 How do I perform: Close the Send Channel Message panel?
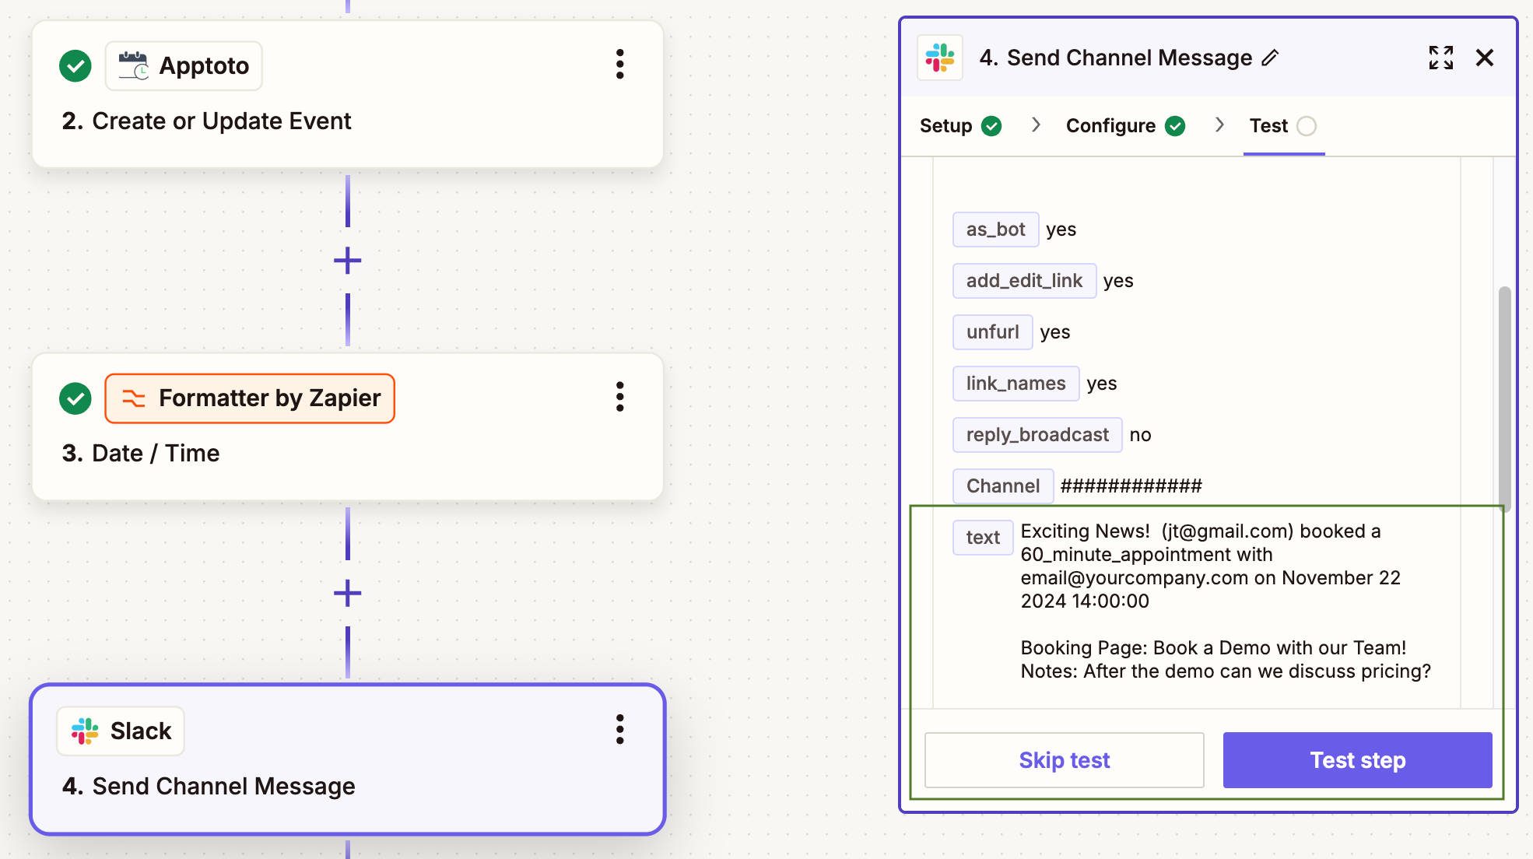pyautogui.click(x=1484, y=58)
